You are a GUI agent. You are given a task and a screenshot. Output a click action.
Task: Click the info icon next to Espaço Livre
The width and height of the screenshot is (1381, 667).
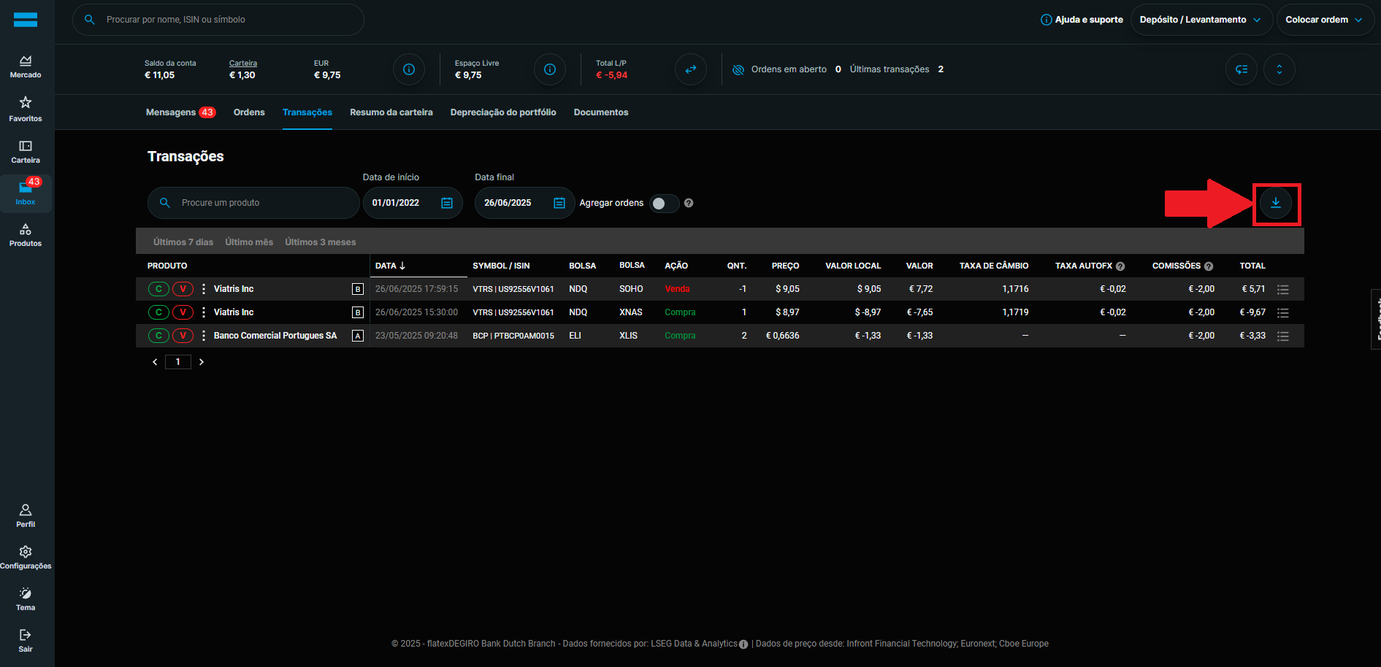click(550, 69)
